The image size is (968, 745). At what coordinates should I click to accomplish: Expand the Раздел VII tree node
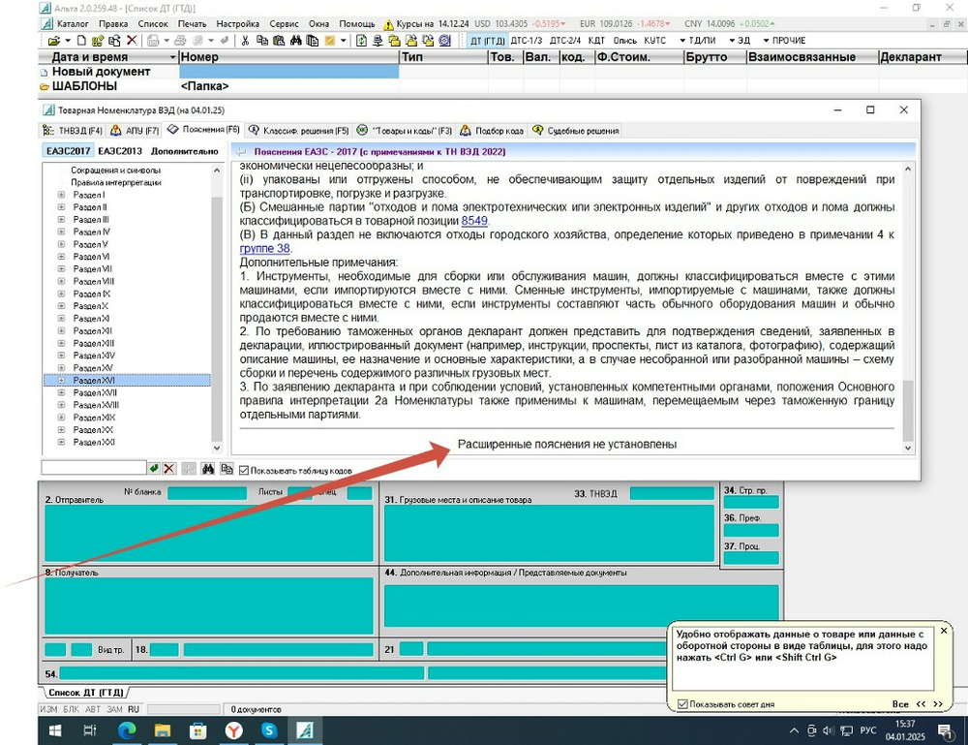pos(61,268)
